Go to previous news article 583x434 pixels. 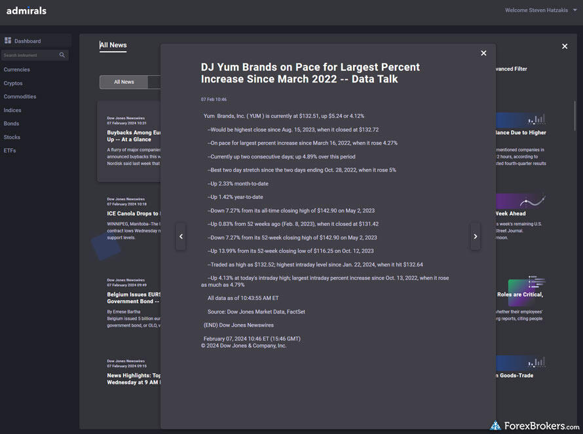coord(181,236)
